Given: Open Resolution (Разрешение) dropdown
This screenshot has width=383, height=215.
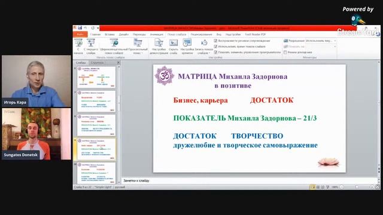Looking at the screenshot, I should coord(321,41).
